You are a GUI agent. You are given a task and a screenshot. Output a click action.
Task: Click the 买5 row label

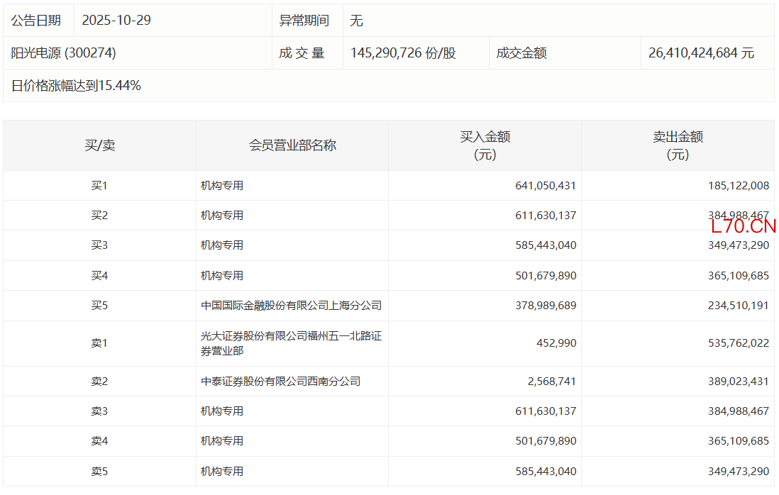tap(99, 306)
